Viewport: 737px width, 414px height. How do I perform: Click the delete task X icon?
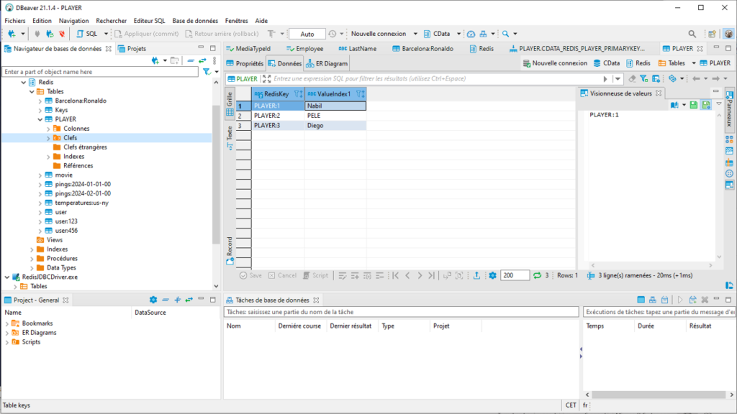click(x=705, y=300)
